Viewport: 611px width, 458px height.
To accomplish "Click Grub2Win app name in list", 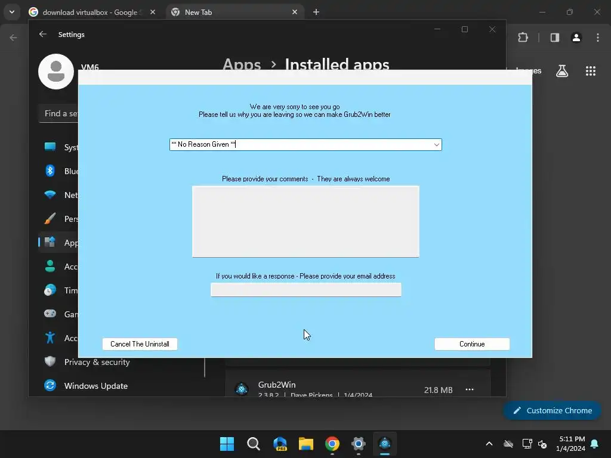I will tap(277, 385).
